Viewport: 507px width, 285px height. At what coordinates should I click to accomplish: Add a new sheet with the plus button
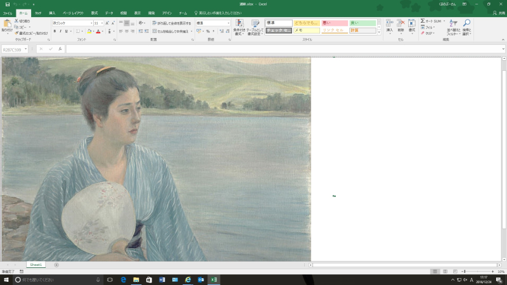tap(56, 265)
